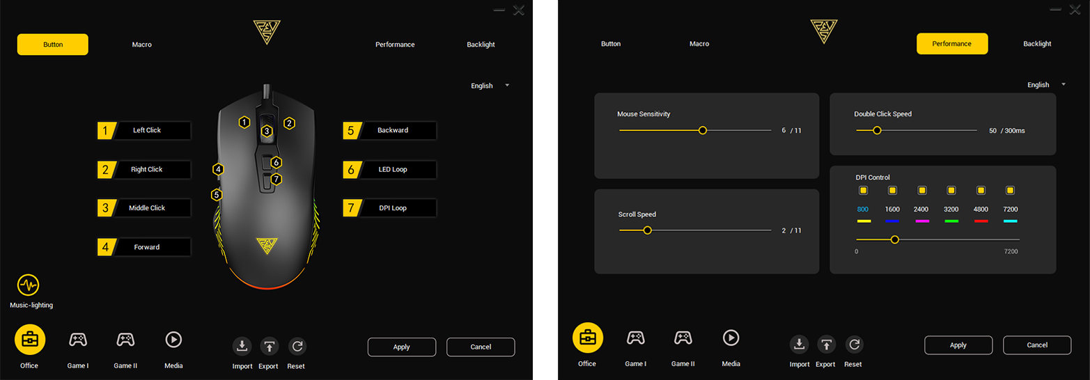Click the Export icon in the Button settings window
1090x380 pixels.
click(269, 347)
